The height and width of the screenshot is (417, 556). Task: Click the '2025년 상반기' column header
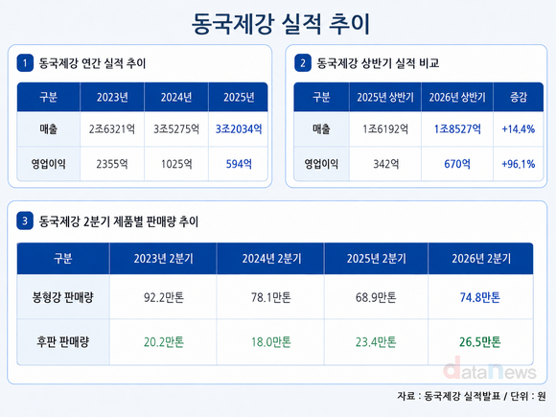[385, 97]
